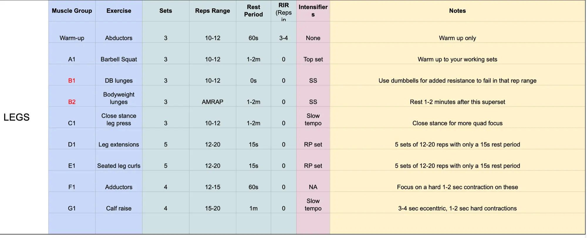Click the Seated leg curls cell
Viewport: 587px width, 238px height.
point(119,166)
